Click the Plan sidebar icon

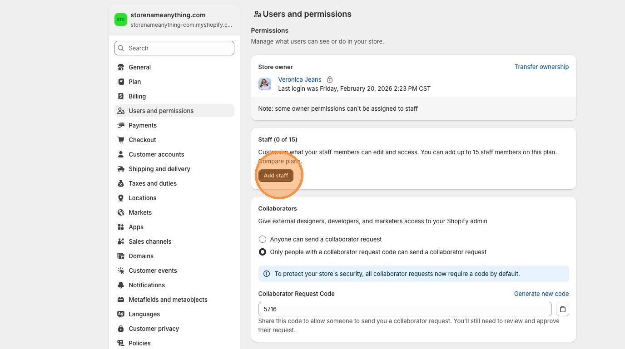click(x=121, y=82)
